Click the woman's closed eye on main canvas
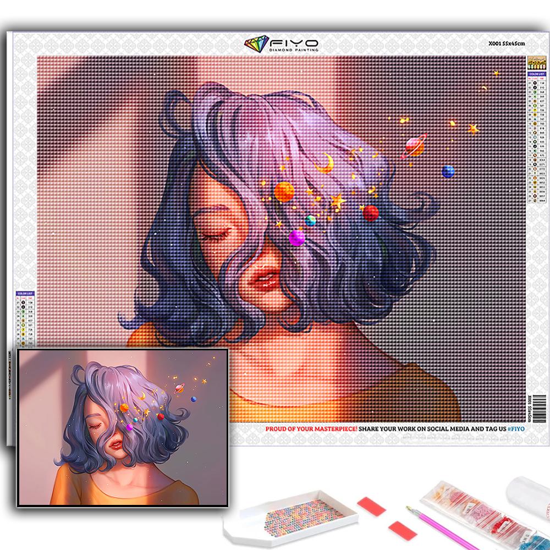550x550 pixels. (211, 235)
